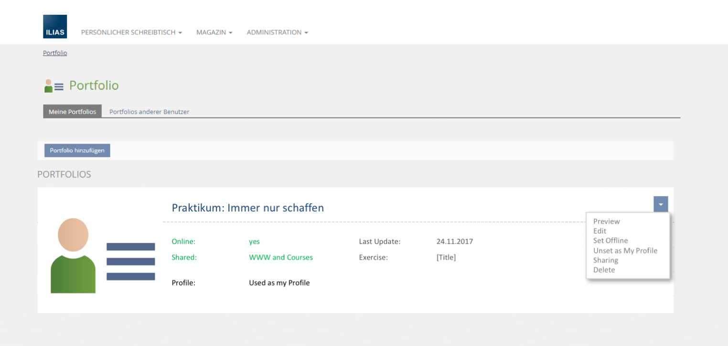Choose Delete in the actions menu

tap(604, 270)
